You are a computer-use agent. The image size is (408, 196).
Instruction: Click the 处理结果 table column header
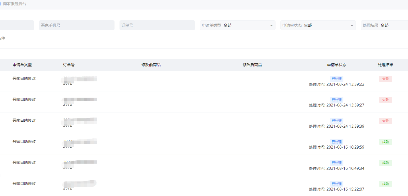[385, 65]
